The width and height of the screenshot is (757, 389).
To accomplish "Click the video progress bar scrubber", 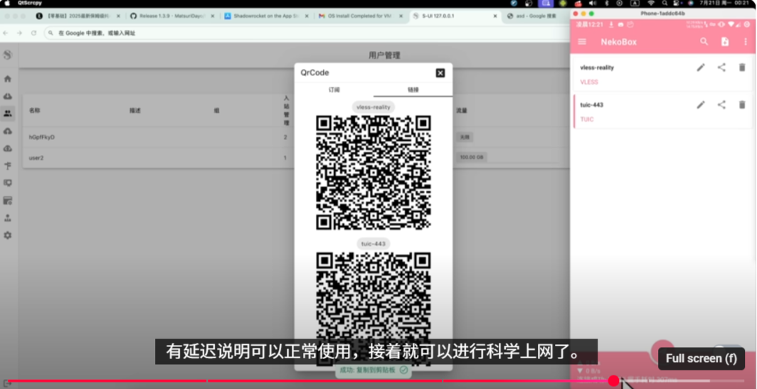I will click(613, 380).
